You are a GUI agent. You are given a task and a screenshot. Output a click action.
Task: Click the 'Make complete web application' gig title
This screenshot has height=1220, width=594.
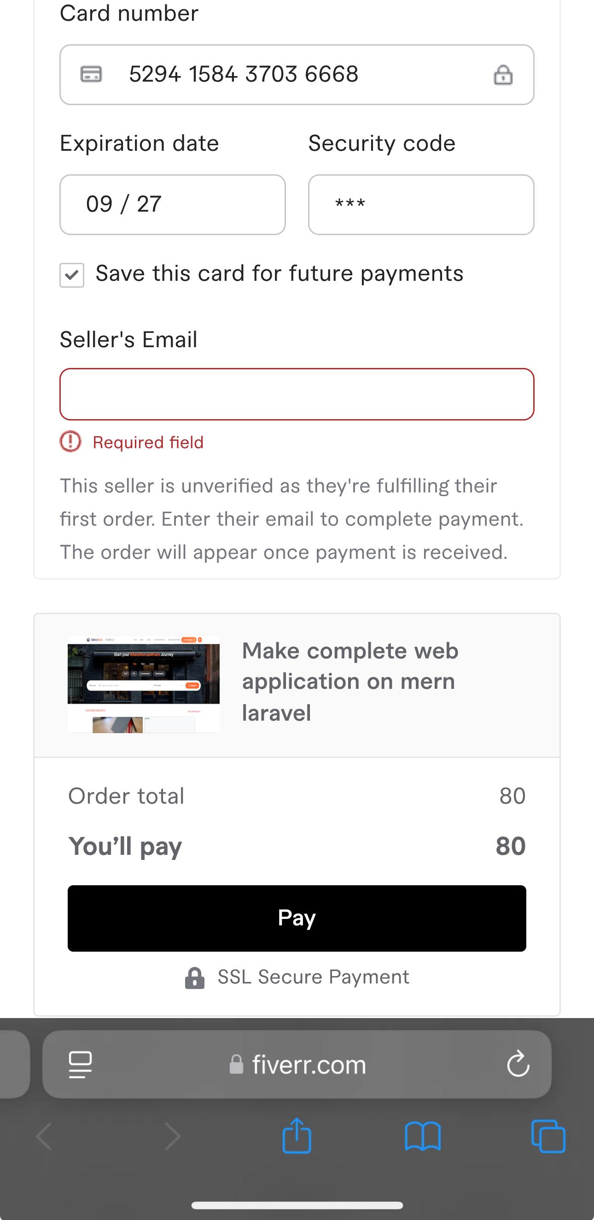point(350,681)
